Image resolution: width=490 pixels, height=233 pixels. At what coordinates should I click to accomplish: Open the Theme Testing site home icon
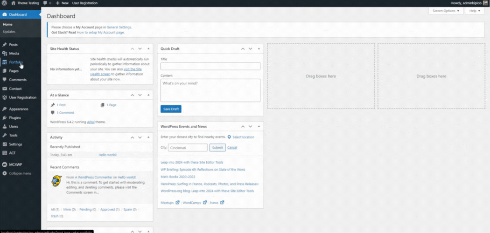click(x=13, y=3)
